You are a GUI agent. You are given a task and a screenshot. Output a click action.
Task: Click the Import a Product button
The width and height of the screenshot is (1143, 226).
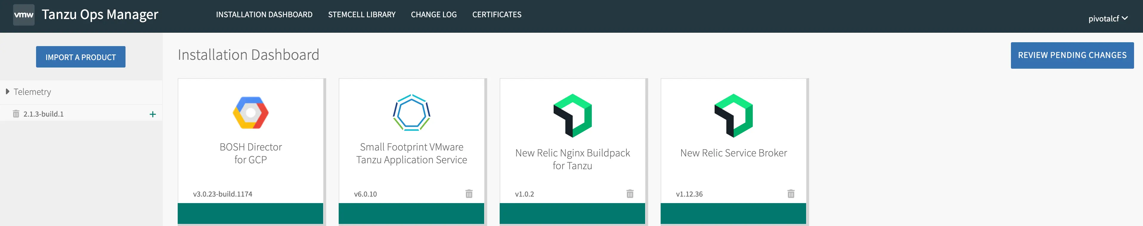[x=81, y=57]
